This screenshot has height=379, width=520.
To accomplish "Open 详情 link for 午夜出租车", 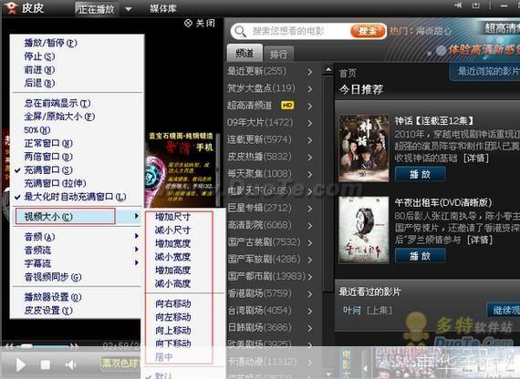I will (479, 240).
